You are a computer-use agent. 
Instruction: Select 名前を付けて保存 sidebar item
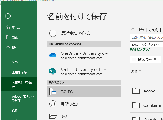coord(19,84)
